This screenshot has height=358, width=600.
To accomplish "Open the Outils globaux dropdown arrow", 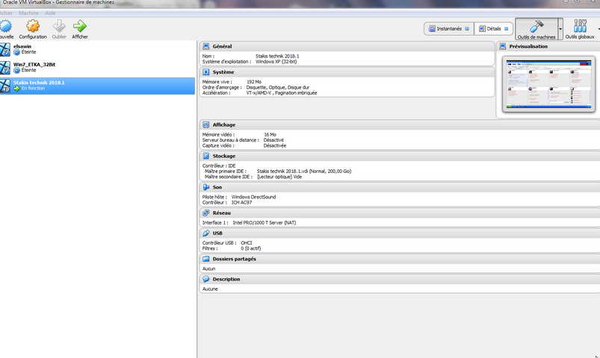I will (x=599, y=29).
